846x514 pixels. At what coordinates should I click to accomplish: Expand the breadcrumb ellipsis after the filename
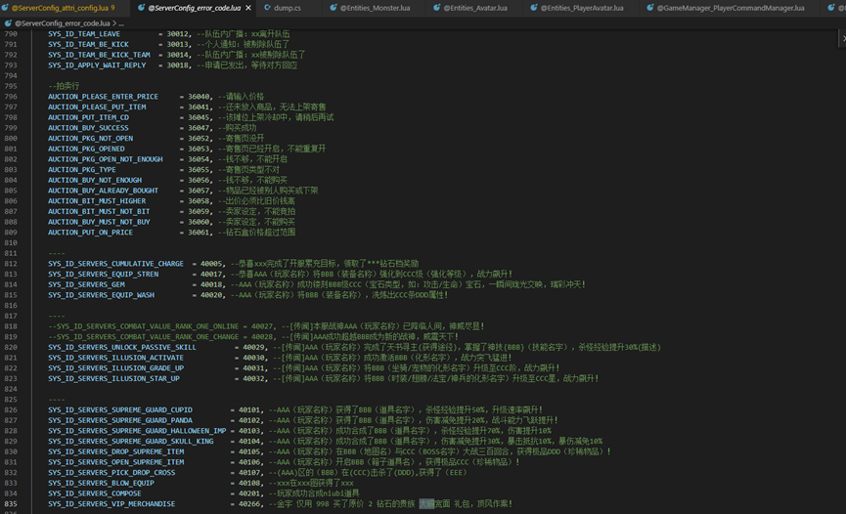[120, 21]
